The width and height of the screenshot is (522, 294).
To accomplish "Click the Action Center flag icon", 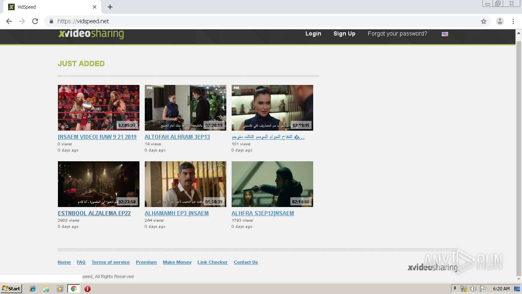I will coord(483,289).
